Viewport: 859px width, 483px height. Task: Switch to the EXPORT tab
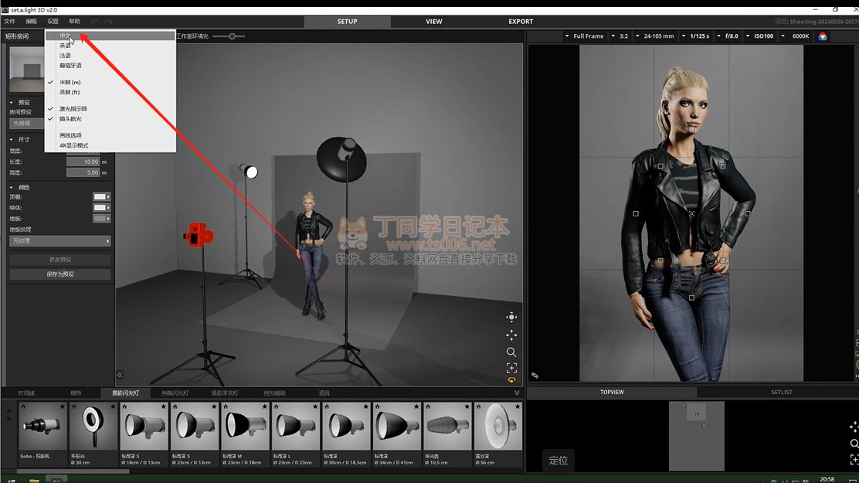(521, 22)
